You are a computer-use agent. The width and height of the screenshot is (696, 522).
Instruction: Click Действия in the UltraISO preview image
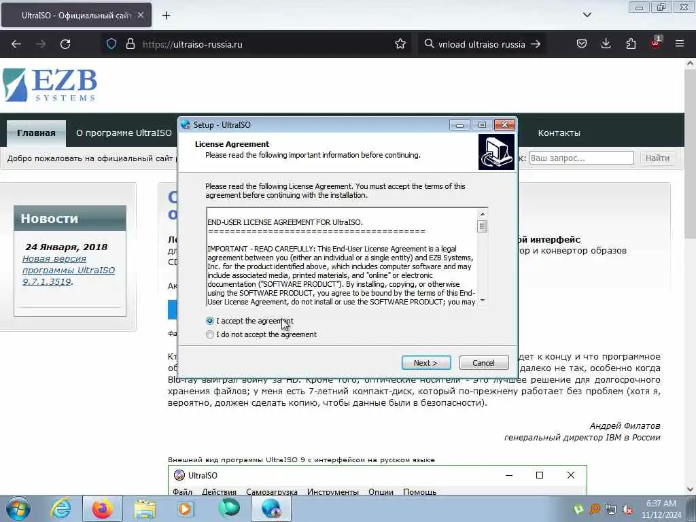pyautogui.click(x=219, y=492)
